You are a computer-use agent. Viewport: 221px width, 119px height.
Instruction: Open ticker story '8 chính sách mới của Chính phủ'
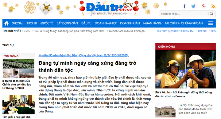[x=127, y=31]
